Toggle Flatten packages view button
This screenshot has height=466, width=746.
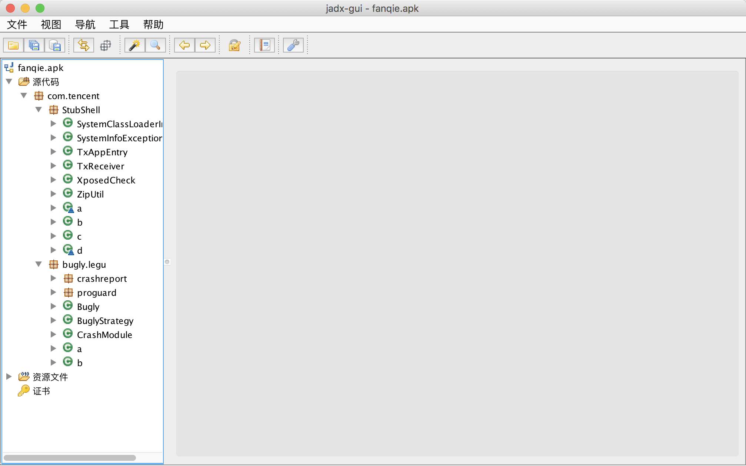click(106, 45)
